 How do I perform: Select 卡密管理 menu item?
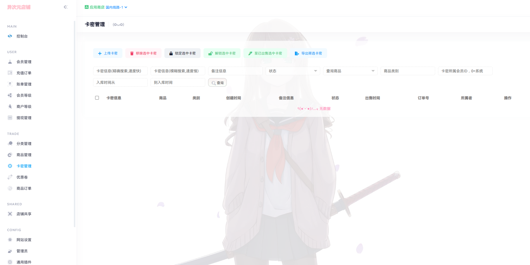tap(24, 166)
